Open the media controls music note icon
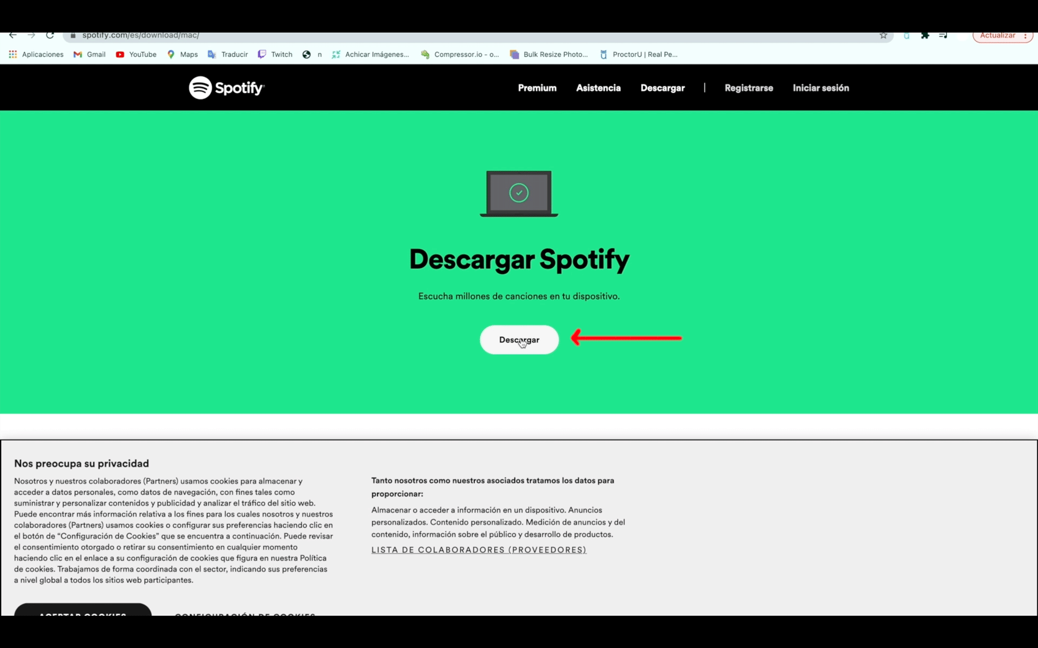Viewport: 1038px width, 648px height. (943, 35)
